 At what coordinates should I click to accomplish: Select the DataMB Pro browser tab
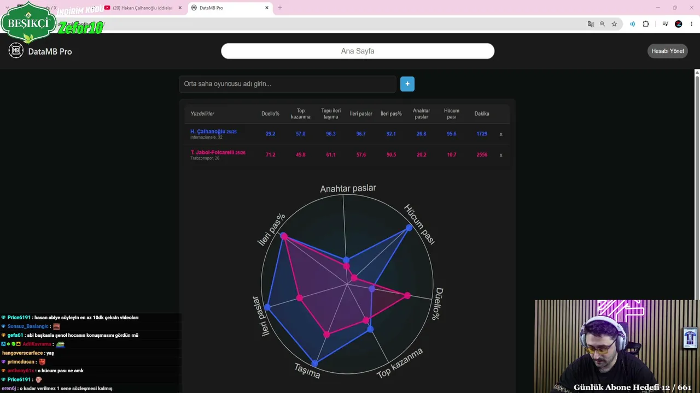click(x=230, y=8)
